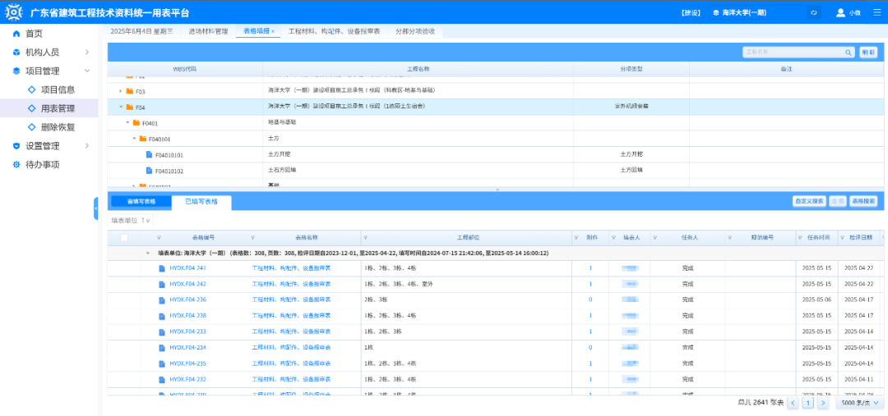Click the filter icon on 工程部位 column
The height and width of the screenshot is (416, 888).
click(366, 238)
